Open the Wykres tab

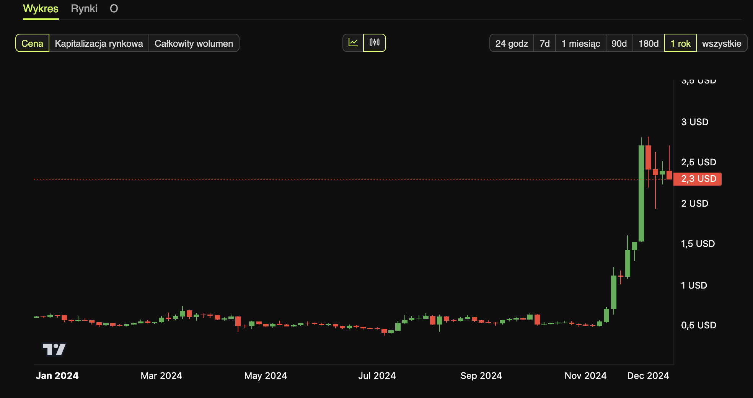pos(41,9)
